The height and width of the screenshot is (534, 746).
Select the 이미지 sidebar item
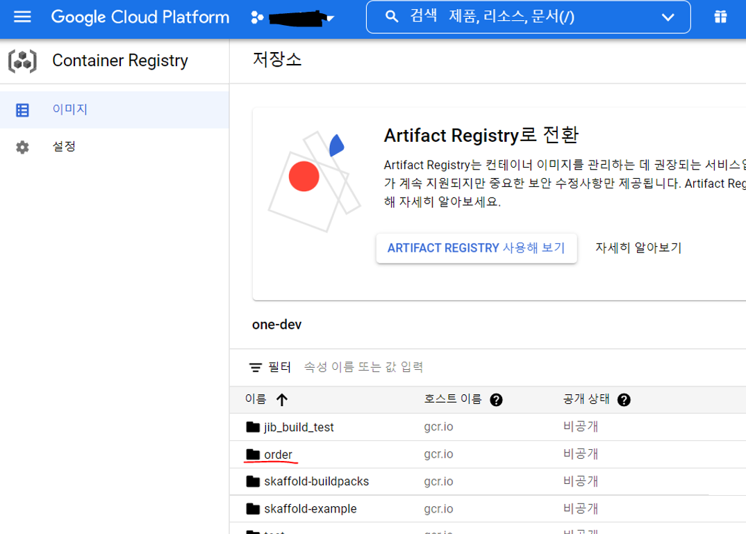pos(114,110)
